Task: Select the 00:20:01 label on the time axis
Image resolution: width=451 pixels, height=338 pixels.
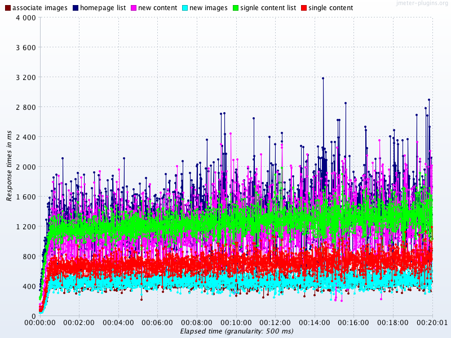Action: click(x=432, y=323)
